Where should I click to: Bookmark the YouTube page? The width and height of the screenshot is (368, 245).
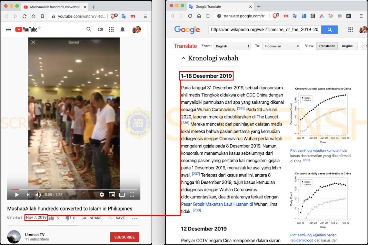tap(43, 16)
